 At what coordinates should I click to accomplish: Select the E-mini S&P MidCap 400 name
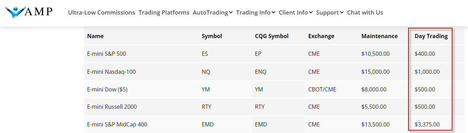(117, 124)
